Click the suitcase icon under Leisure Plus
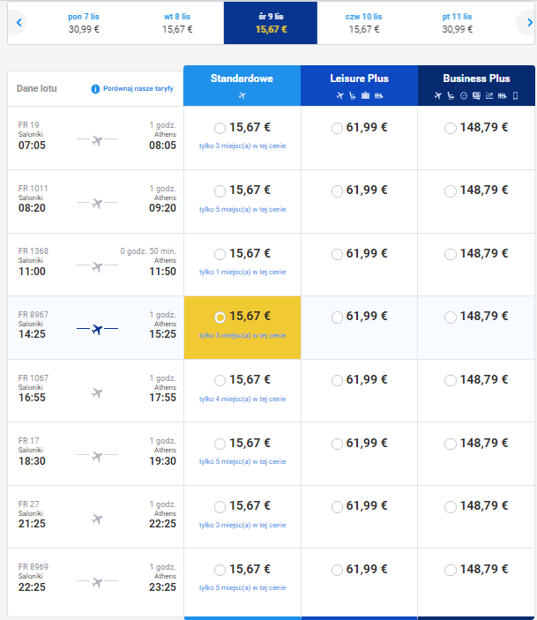Viewport: 537px width, 620px height. (x=365, y=95)
